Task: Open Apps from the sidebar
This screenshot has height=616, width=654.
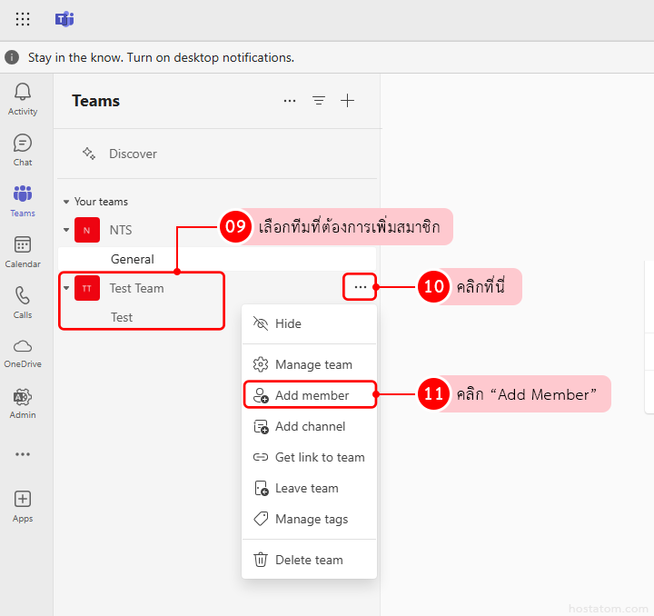Action: pyautogui.click(x=23, y=505)
